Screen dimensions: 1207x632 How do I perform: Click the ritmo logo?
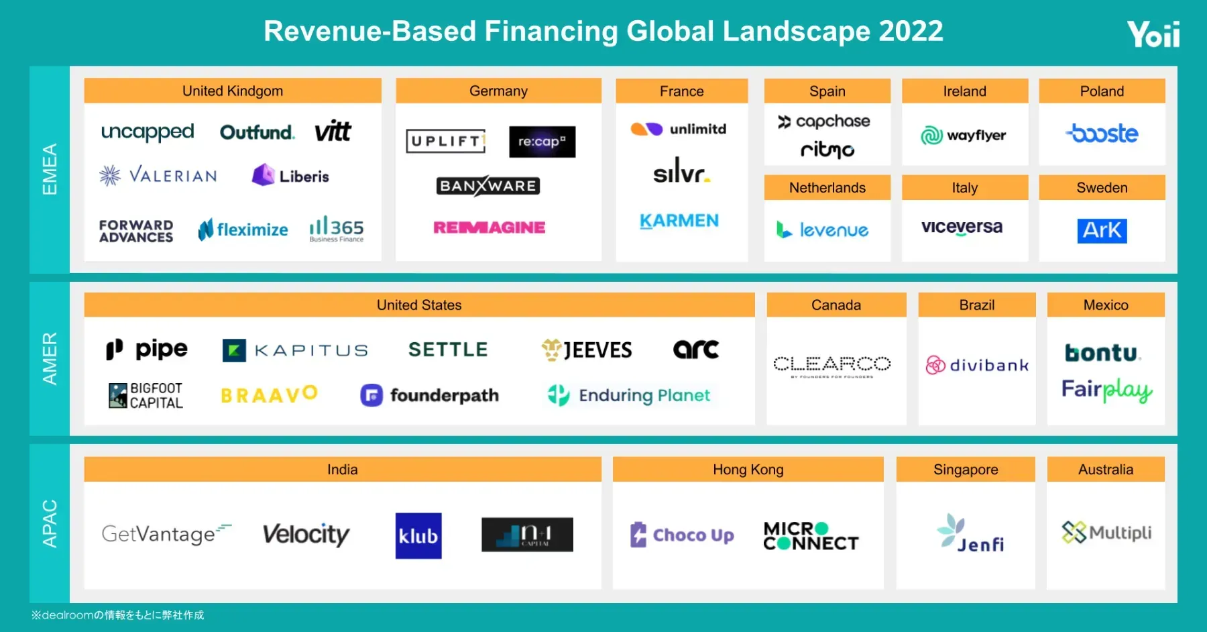pyautogui.click(x=827, y=149)
